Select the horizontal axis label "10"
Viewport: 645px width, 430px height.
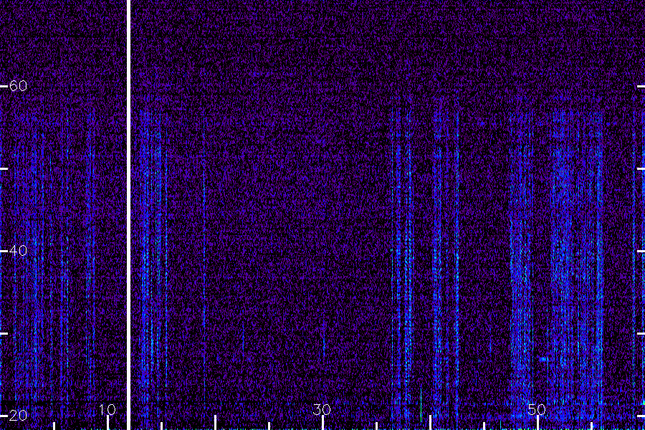point(107,409)
